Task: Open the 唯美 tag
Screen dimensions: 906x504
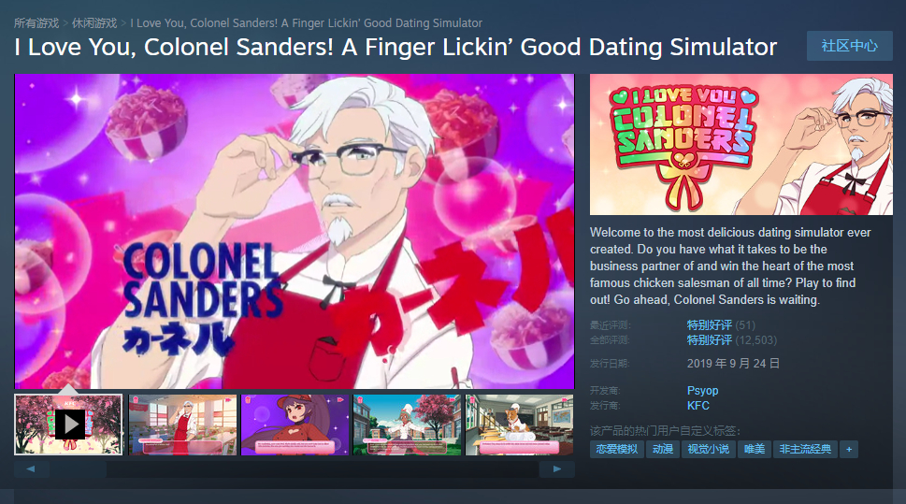Action: (754, 449)
